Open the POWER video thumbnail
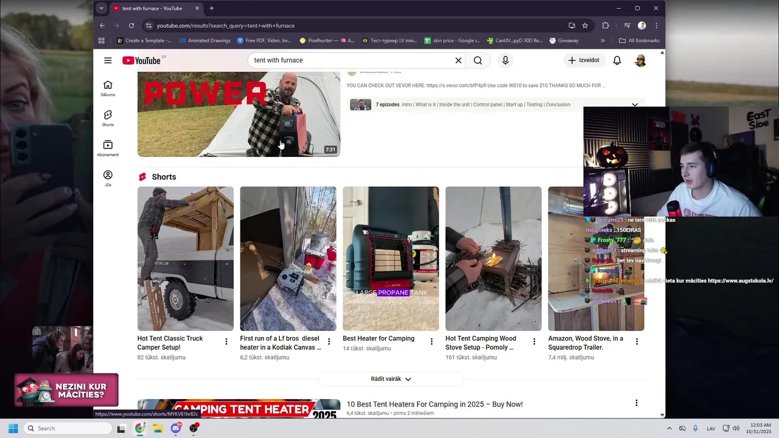Screen dimensions: 779x438 pos(239,114)
